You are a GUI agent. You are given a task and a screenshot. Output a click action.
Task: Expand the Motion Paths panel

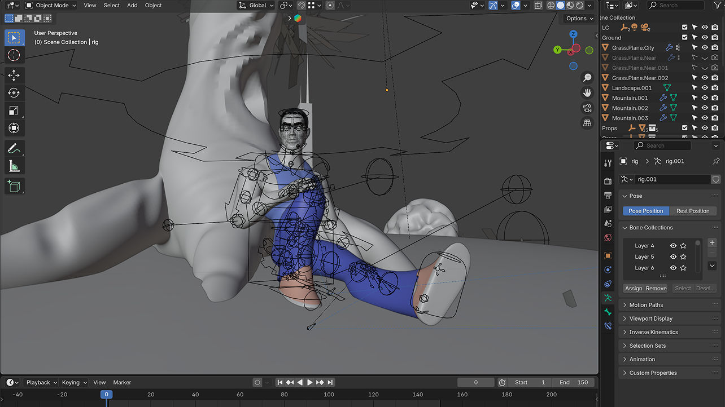[x=646, y=305]
